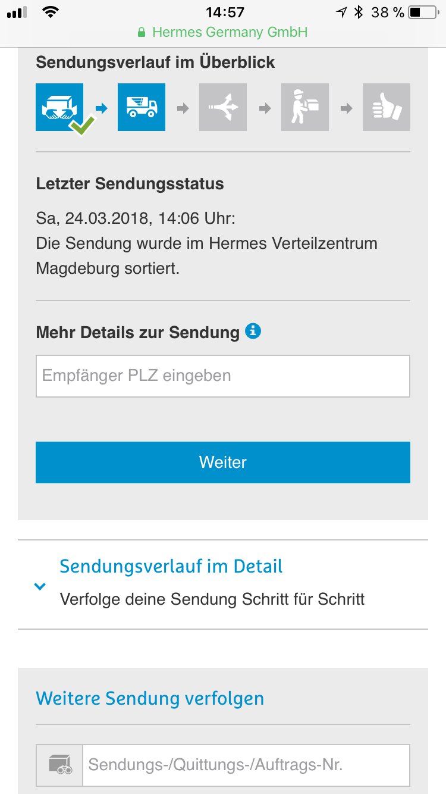Click Verfolge deine Sendung Schritt für Schritt text
This screenshot has height=794, width=446.
[212, 598]
